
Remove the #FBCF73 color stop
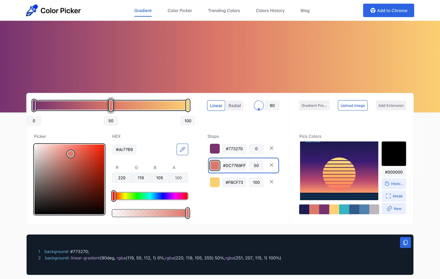click(271, 182)
